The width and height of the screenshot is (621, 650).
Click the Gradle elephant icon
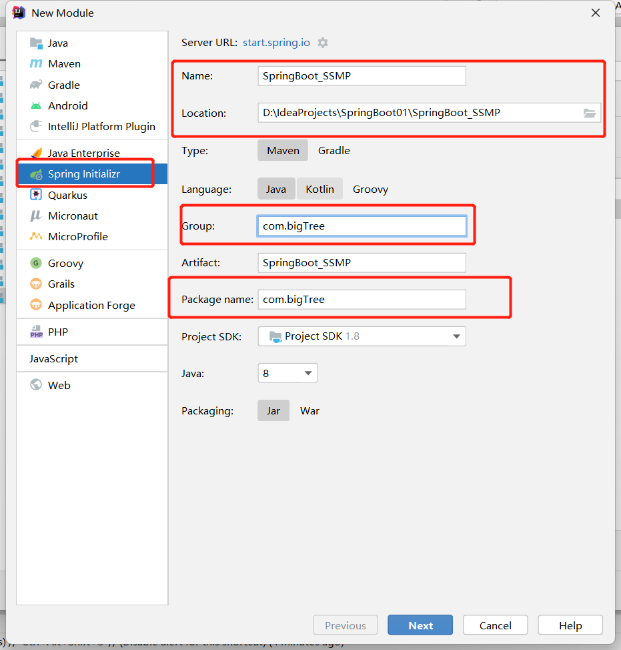[x=36, y=85]
